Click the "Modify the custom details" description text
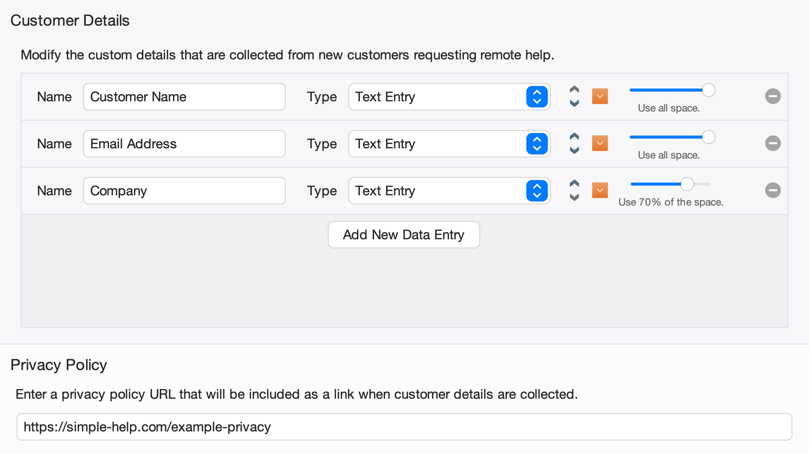 [x=287, y=55]
